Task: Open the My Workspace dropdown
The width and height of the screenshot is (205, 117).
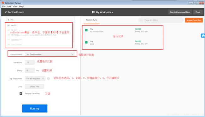Action: (x=105, y=12)
